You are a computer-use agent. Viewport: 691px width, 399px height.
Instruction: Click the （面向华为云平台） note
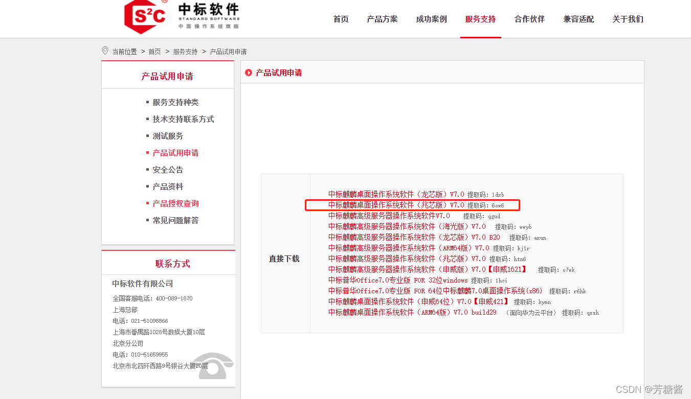pos(530,313)
